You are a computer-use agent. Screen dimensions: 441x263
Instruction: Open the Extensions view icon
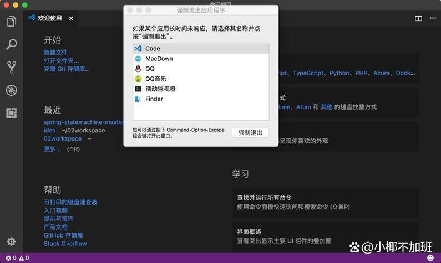click(11, 113)
